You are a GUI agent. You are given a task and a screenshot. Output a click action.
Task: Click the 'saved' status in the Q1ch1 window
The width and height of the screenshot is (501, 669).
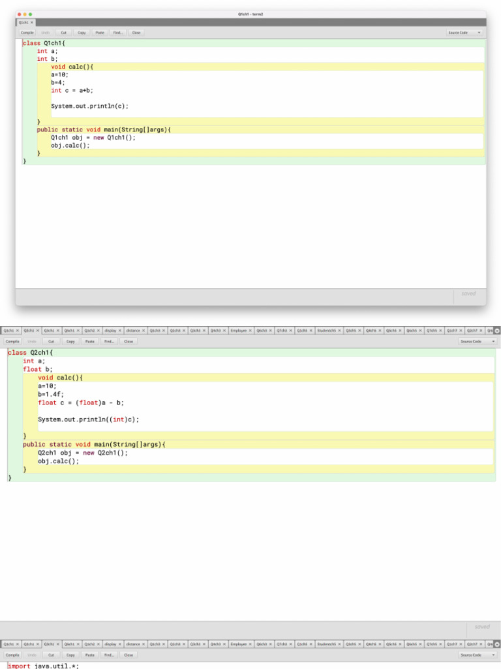click(468, 293)
